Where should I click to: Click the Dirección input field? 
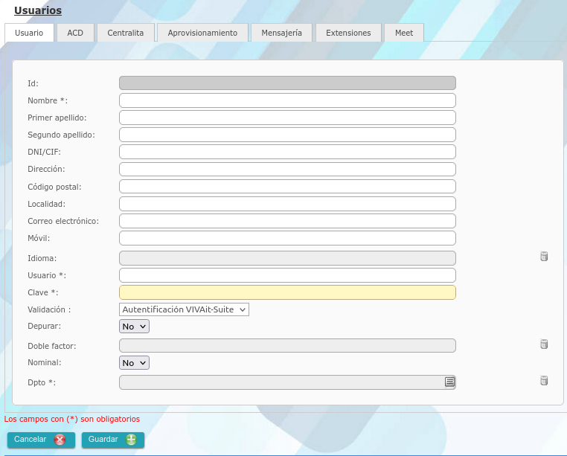click(x=287, y=170)
